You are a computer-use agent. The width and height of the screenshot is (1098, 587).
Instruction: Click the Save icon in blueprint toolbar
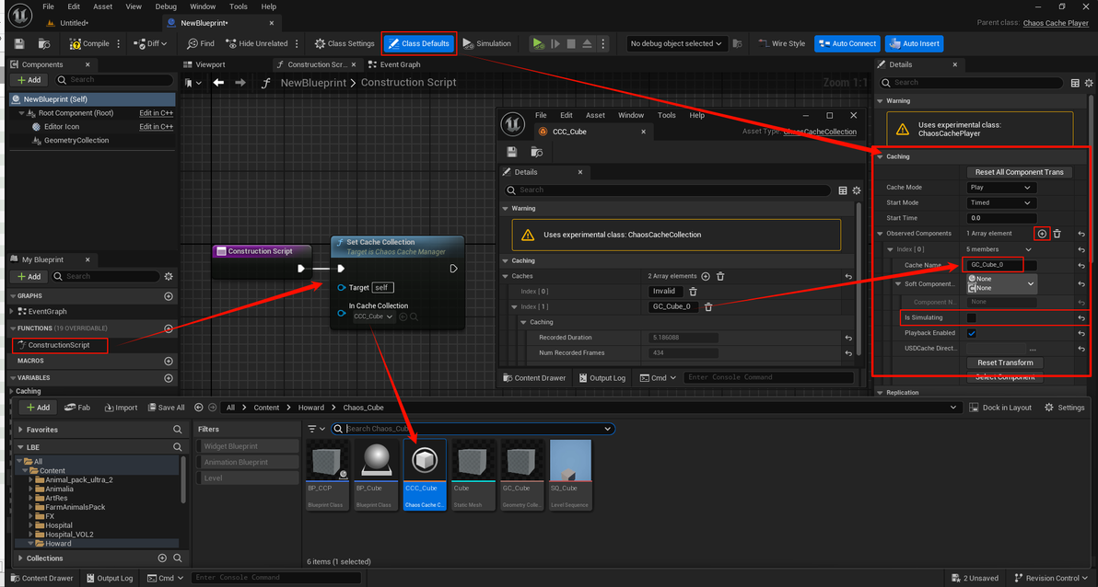19,43
